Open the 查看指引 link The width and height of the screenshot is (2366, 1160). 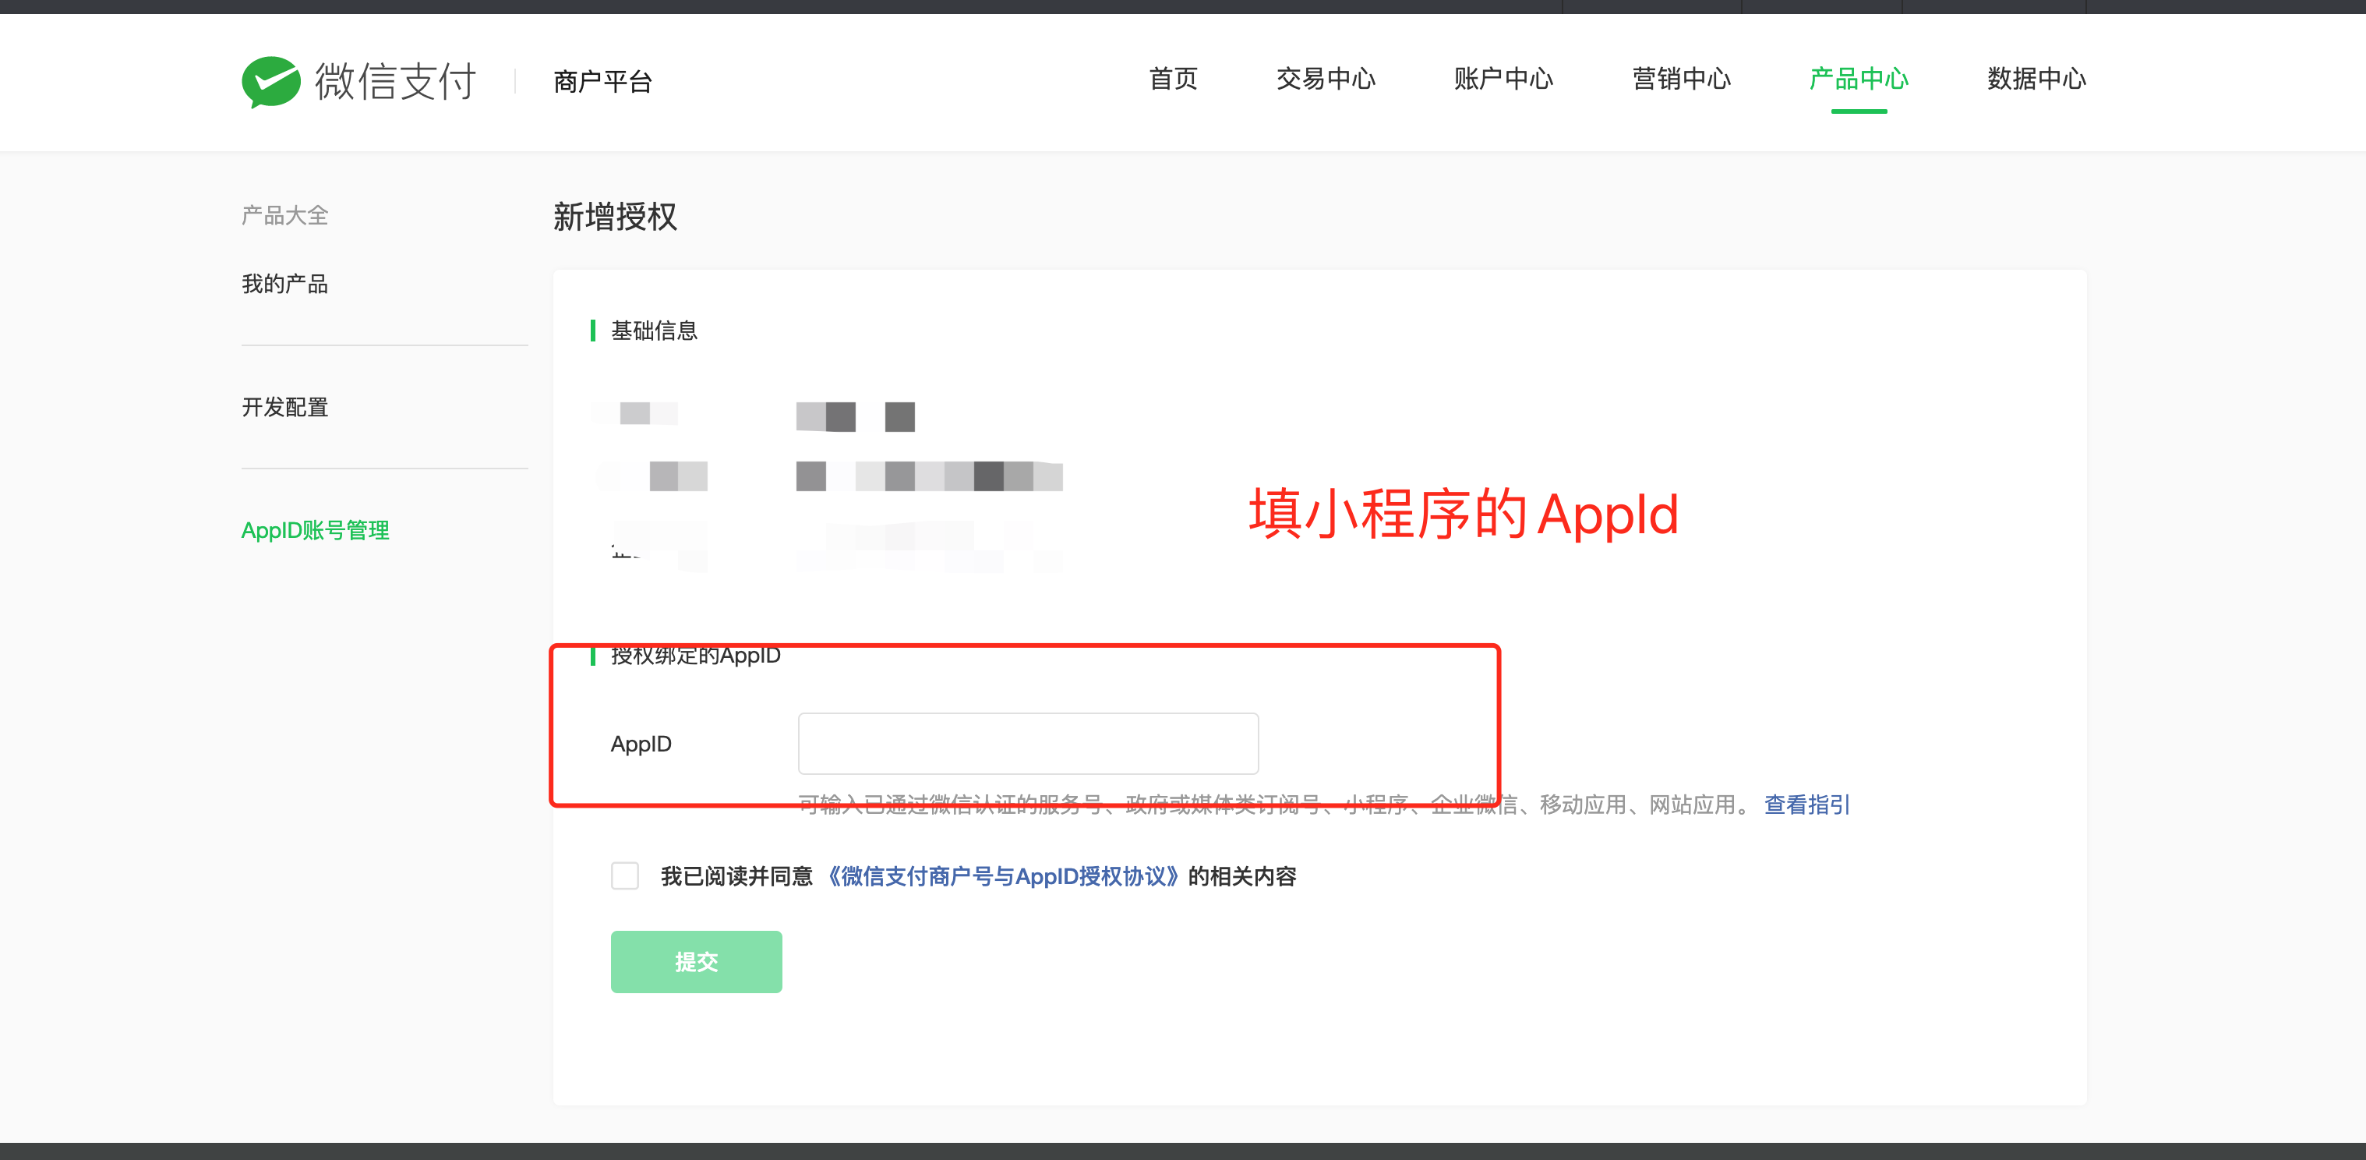pos(1806,805)
